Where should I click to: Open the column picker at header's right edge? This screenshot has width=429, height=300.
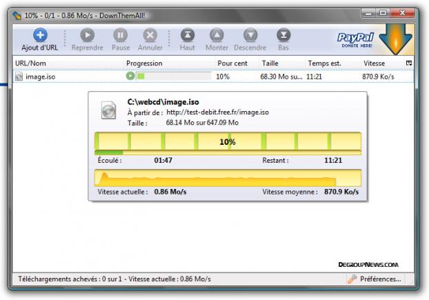(410, 63)
